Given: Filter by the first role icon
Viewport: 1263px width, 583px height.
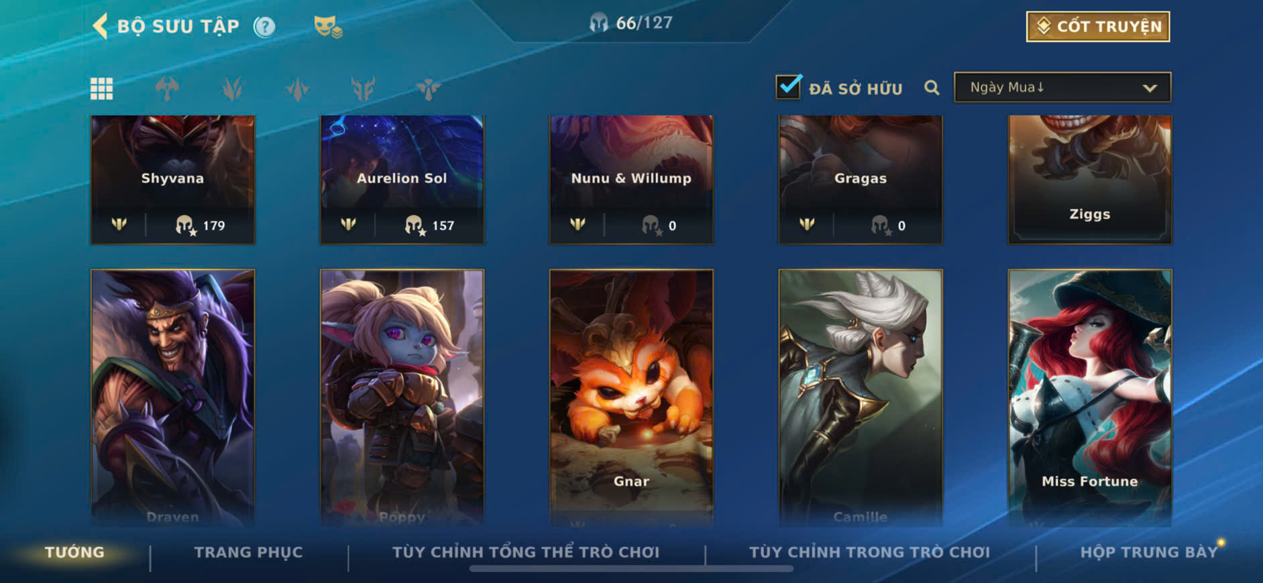Looking at the screenshot, I should [167, 88].
